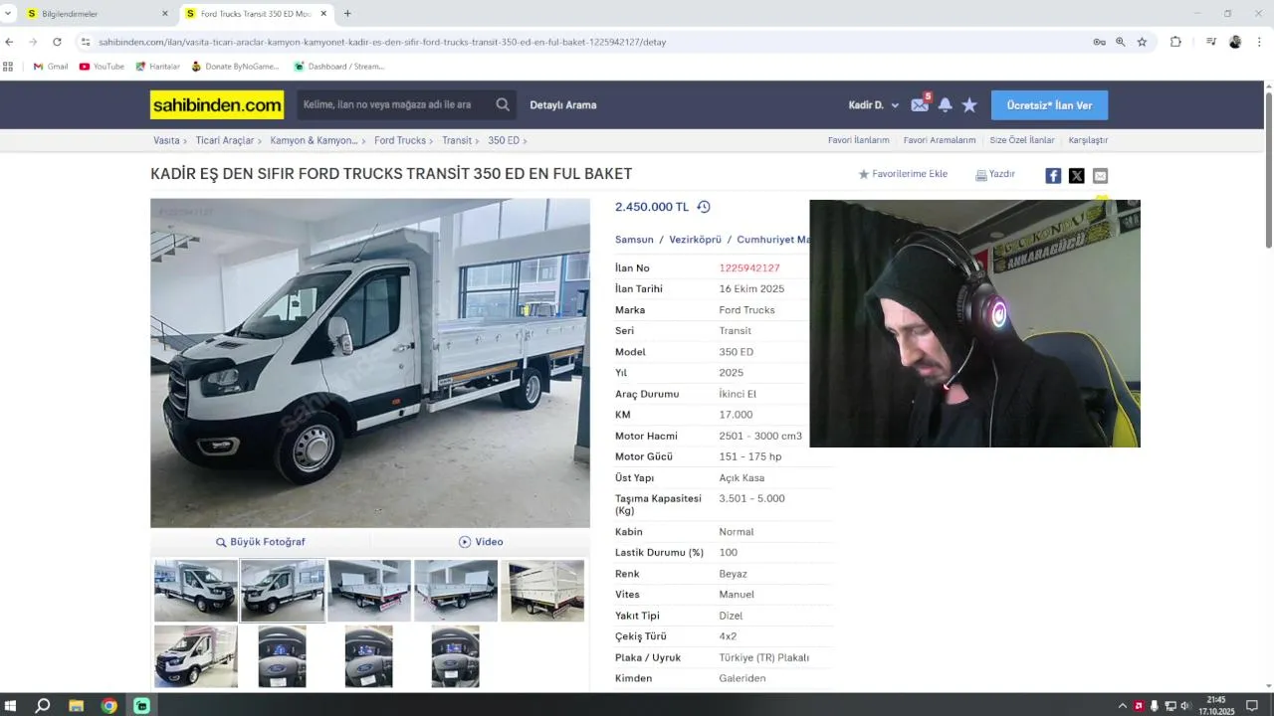Open price history clock icon
The image size is (1274, 716).
point(704,207)
